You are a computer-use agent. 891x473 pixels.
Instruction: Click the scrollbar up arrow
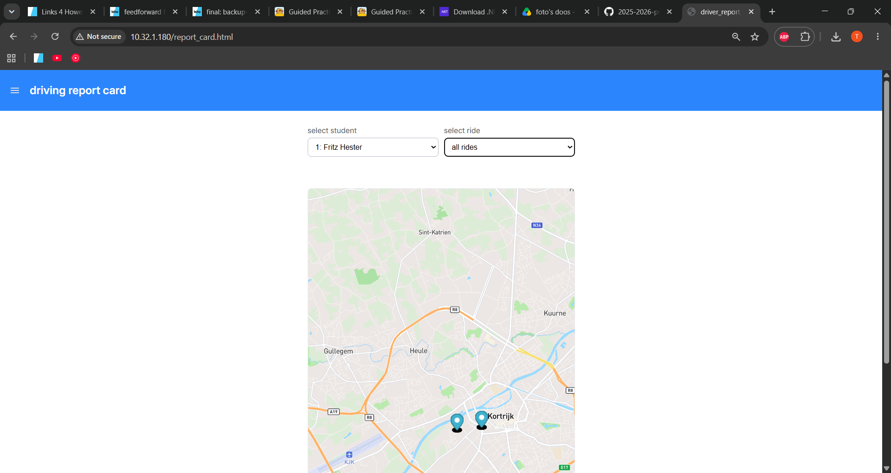click(886, 75)
